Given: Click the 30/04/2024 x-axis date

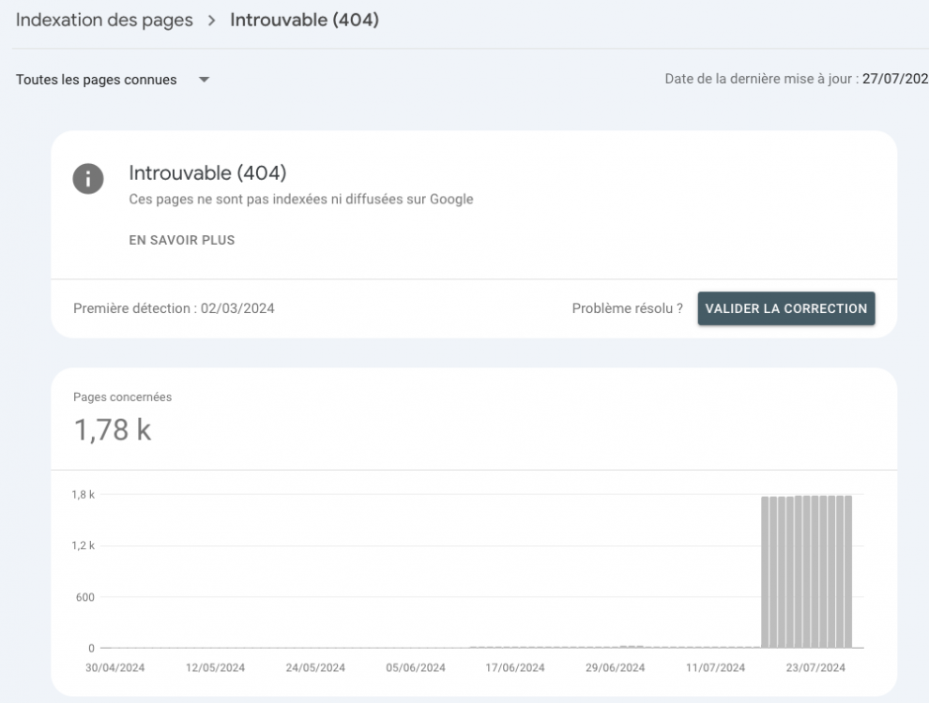Looking at the screenshot, I should [114, 667].
